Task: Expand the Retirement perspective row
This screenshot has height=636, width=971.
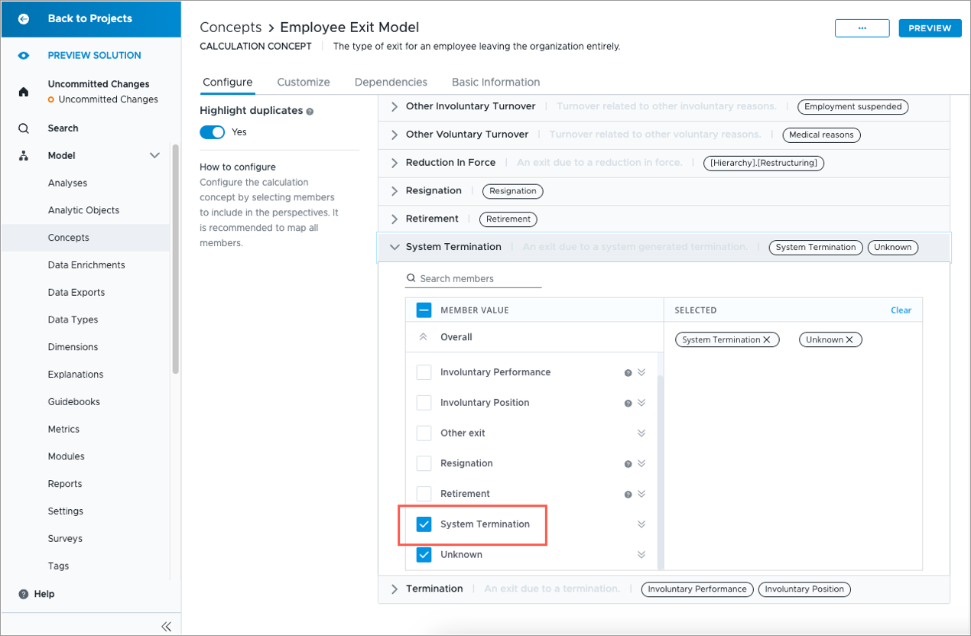Action: [x=395, y=219]
